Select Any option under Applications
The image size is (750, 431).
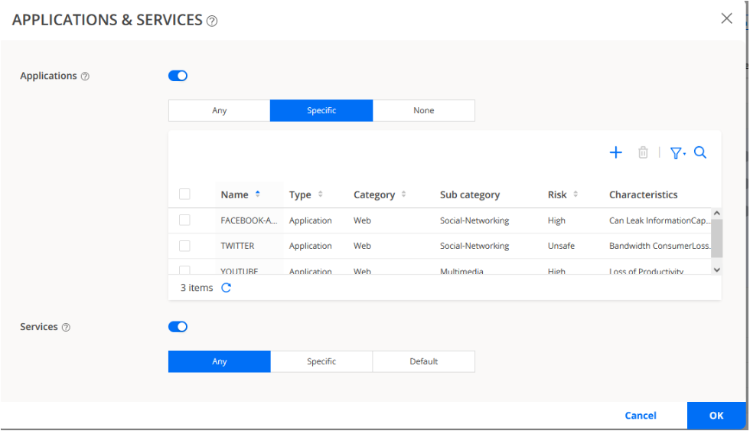(220, 110)
